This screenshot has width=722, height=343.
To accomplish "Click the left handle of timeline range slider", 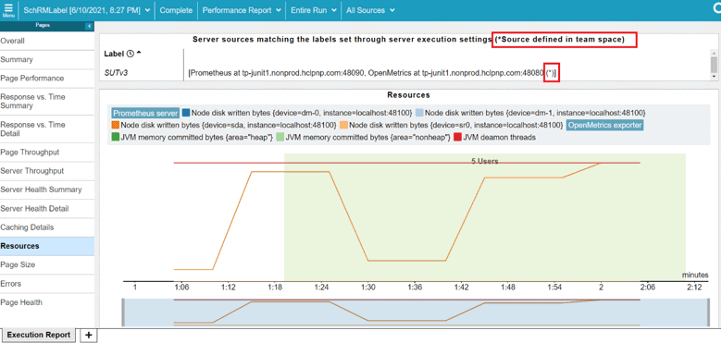I will tap(123, 312).
